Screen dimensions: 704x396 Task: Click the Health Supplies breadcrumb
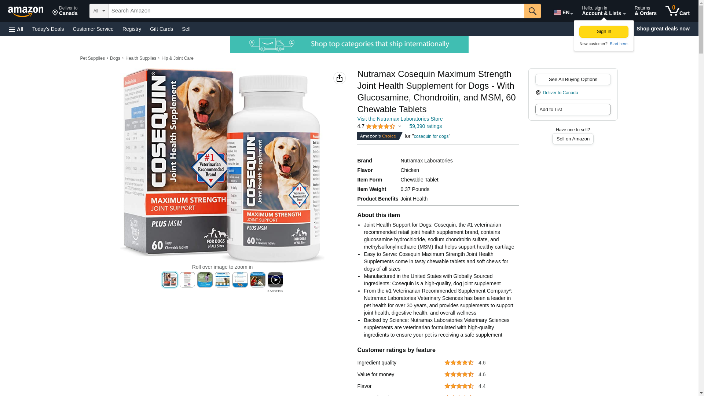tap(141, 58)
